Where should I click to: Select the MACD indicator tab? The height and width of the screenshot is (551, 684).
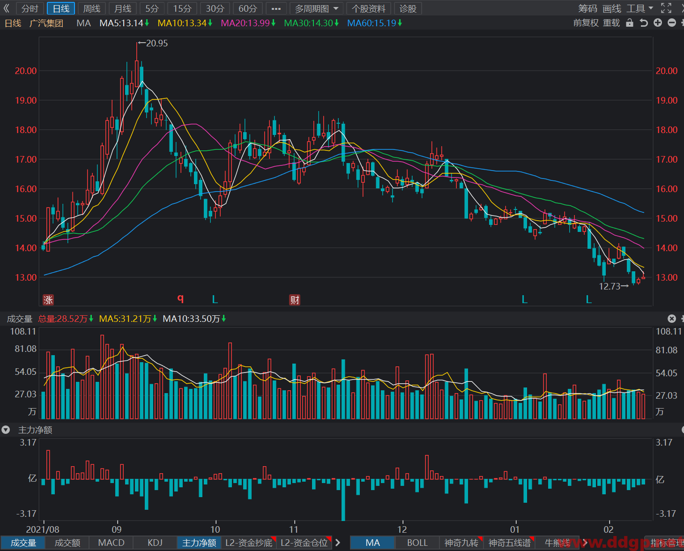pos(111,543)
